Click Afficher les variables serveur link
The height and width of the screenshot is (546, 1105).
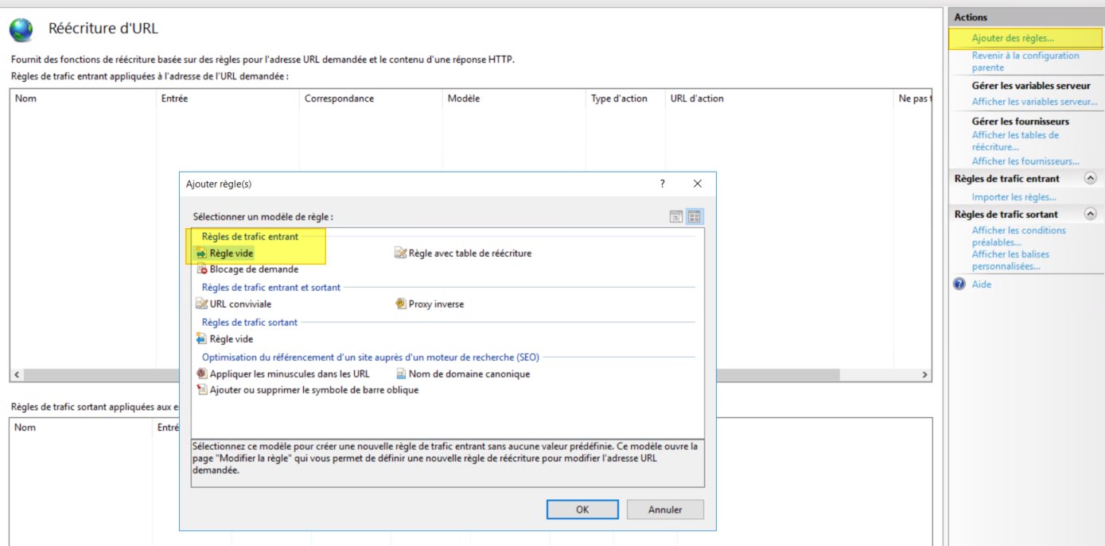coord(1034,102)
